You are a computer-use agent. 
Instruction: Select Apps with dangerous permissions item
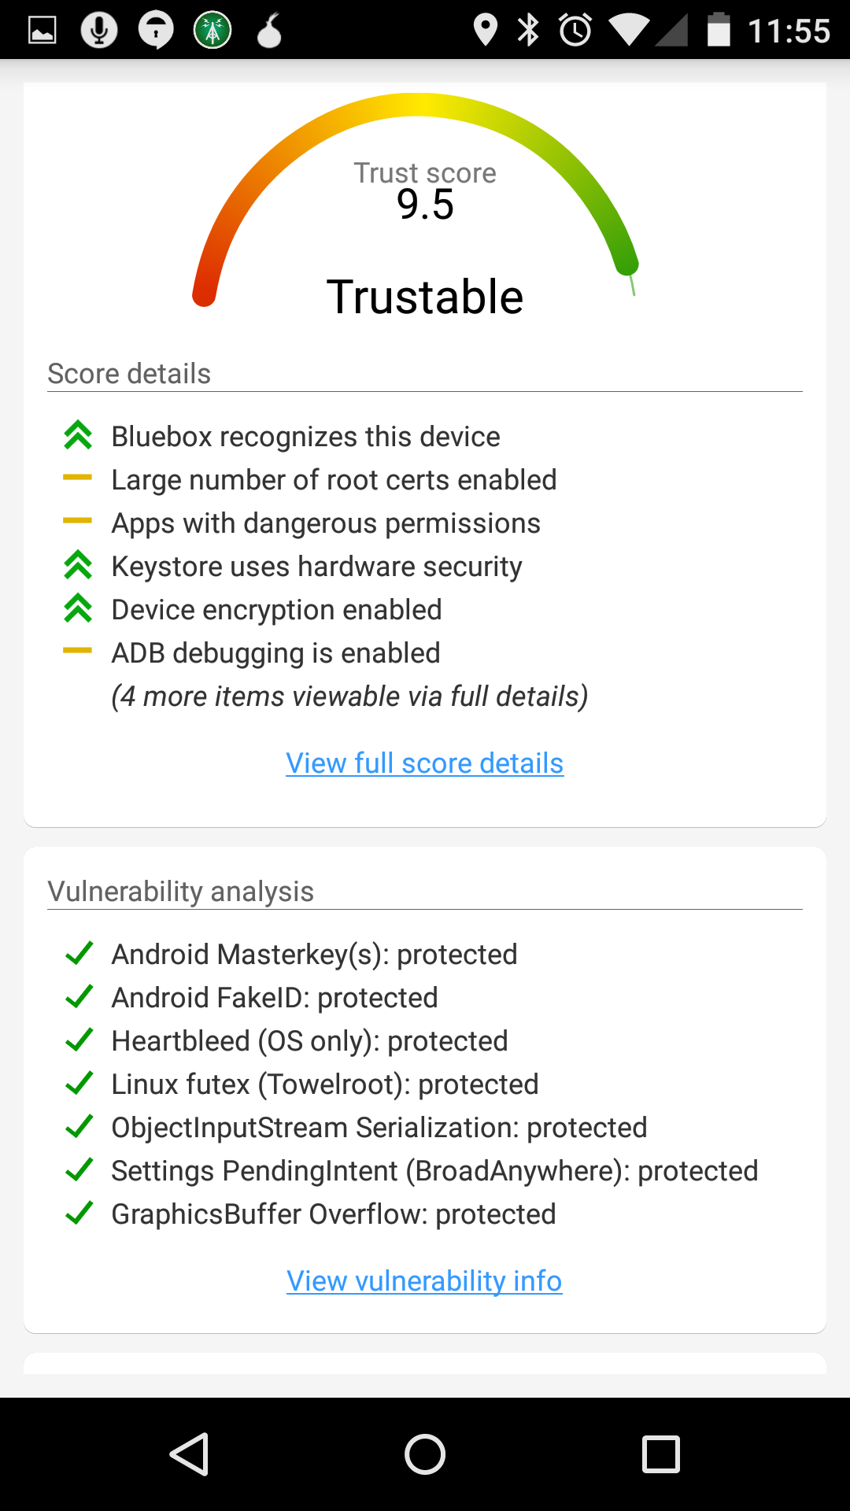point(326,523)
